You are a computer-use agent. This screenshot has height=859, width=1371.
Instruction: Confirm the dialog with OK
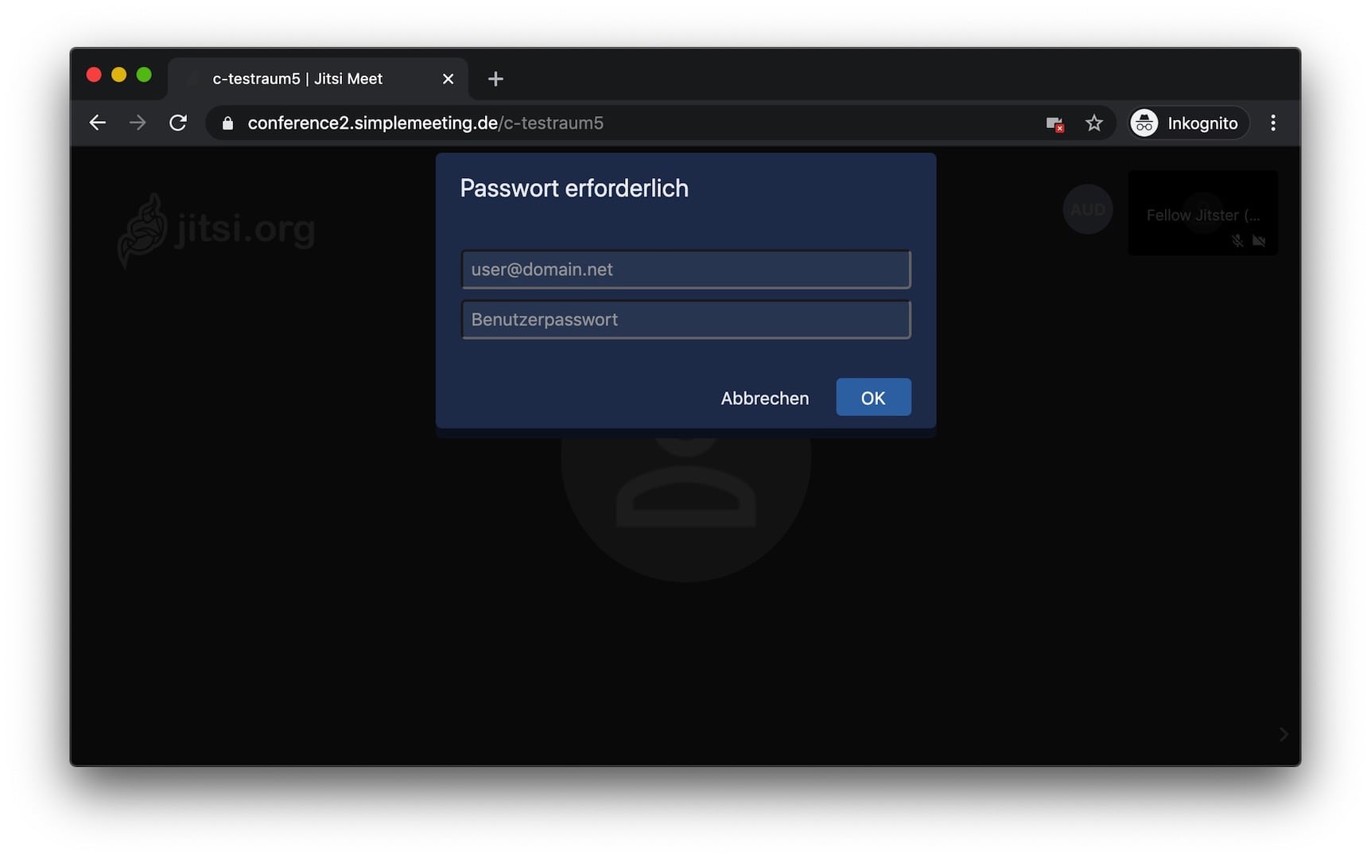coord(872,398)
